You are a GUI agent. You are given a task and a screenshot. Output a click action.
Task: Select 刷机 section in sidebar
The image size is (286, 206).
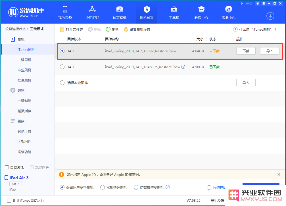point(21,39)
